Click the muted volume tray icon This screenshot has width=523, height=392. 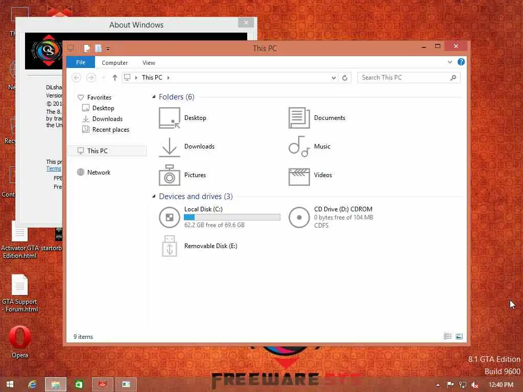coord(474,385)
